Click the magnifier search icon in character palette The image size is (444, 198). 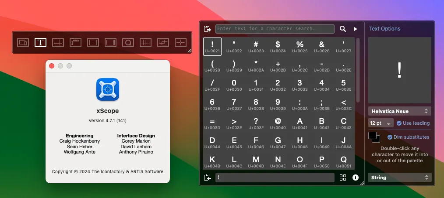tap(342, 29)
